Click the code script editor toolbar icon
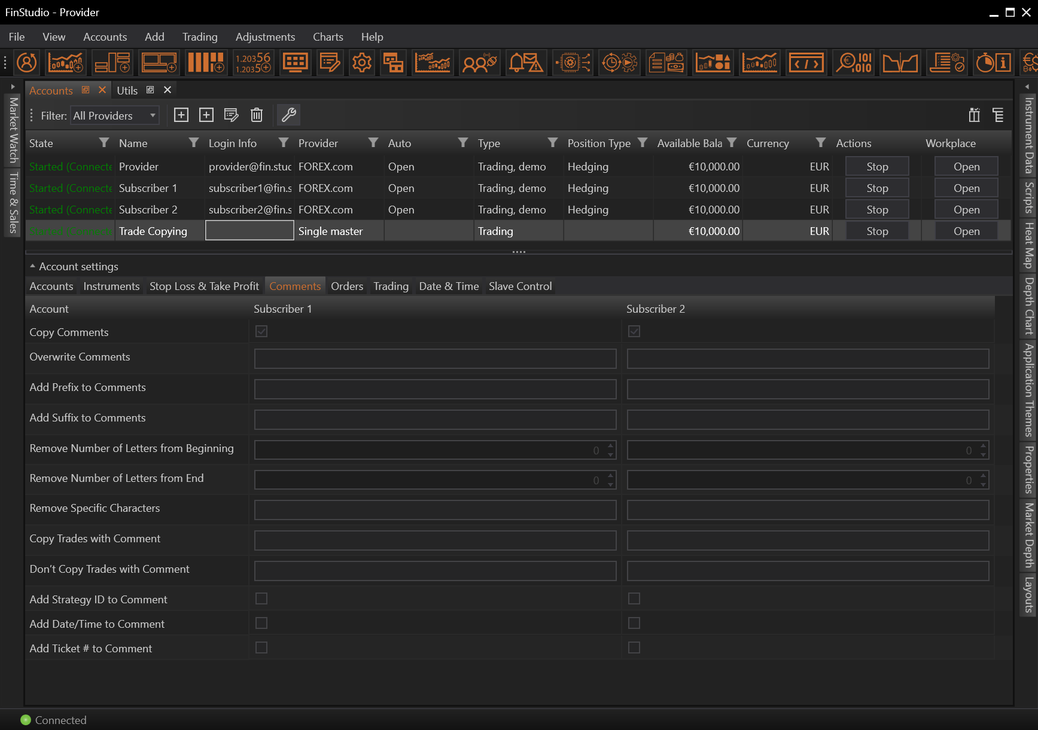The image size is (1038, 730). (806, 63)
